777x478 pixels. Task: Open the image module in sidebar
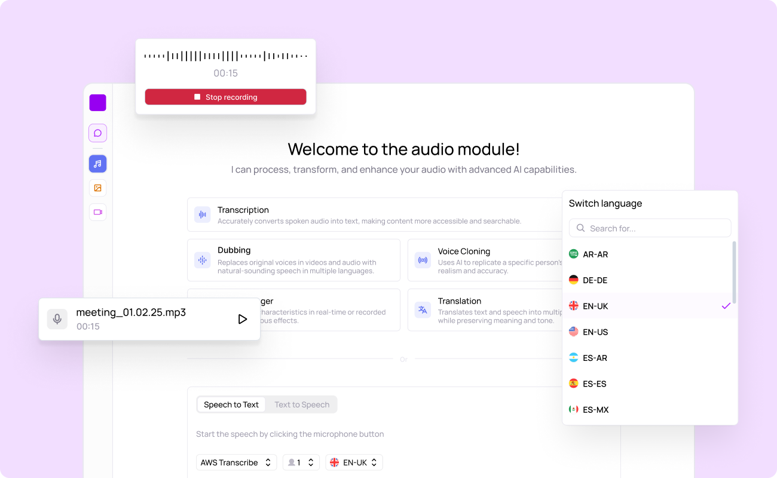tap(97, 188)
